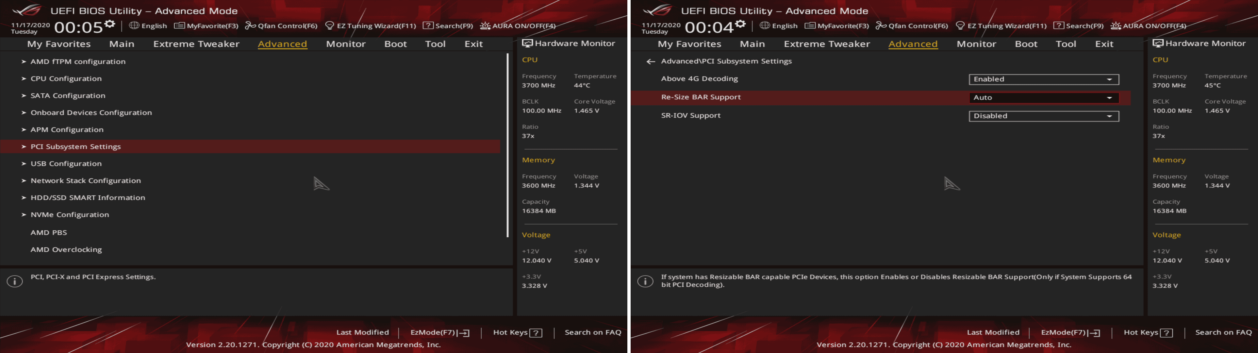Click the ROG logo on the 00:04 screen
The width and height of the screenshot is (1258, 353).
(658, 10)
